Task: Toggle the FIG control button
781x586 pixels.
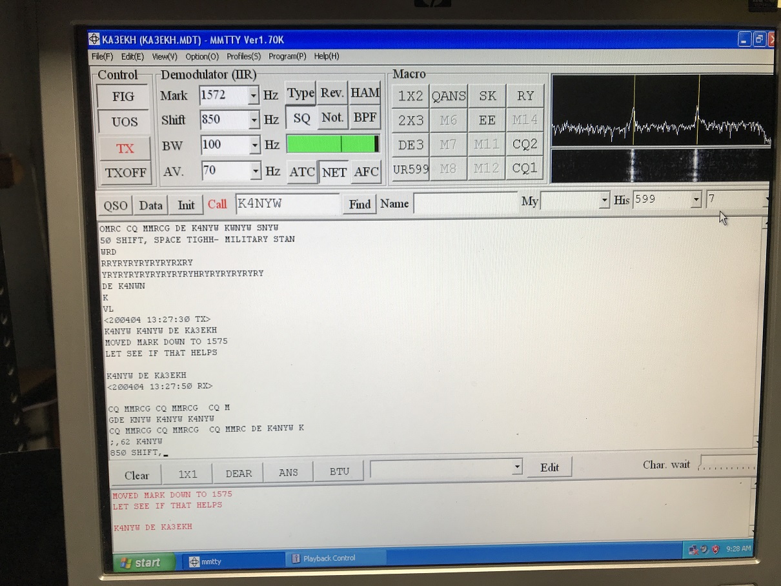Action: coord(123,96)
